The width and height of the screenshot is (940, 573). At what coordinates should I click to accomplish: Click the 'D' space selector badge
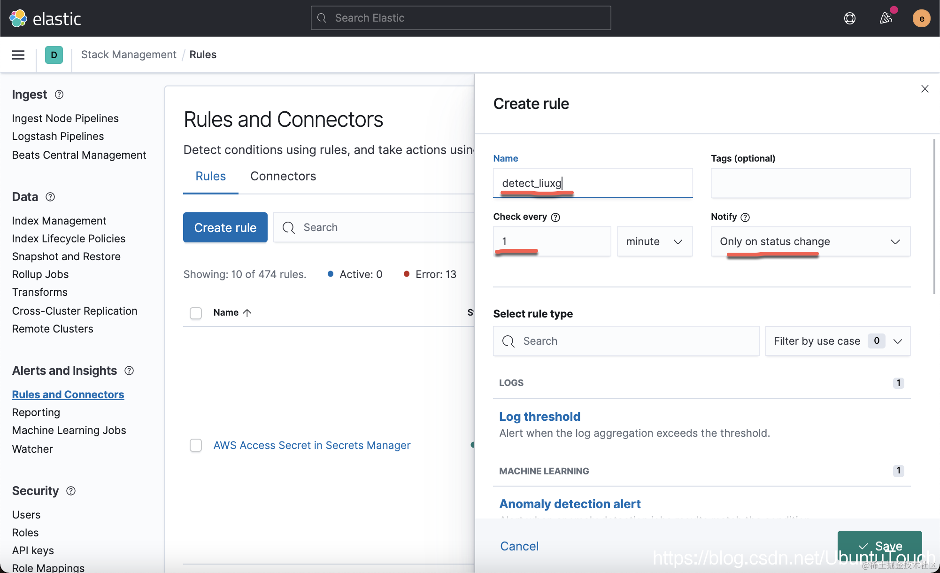click(54, 55)
